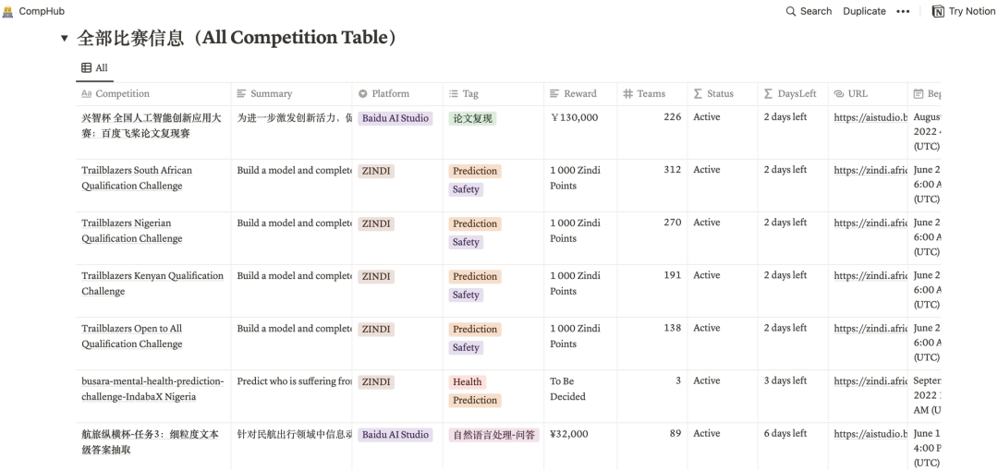Click Try Notion link
Image resolution: width=998 pixels, height=470 pixels.
962,11
